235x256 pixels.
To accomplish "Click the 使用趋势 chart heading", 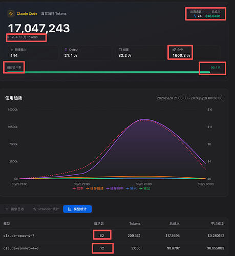I will point(14,98).
